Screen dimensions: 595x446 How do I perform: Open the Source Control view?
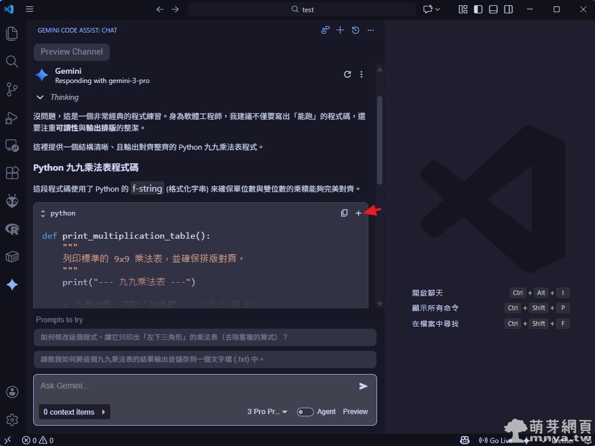point(12,89)
